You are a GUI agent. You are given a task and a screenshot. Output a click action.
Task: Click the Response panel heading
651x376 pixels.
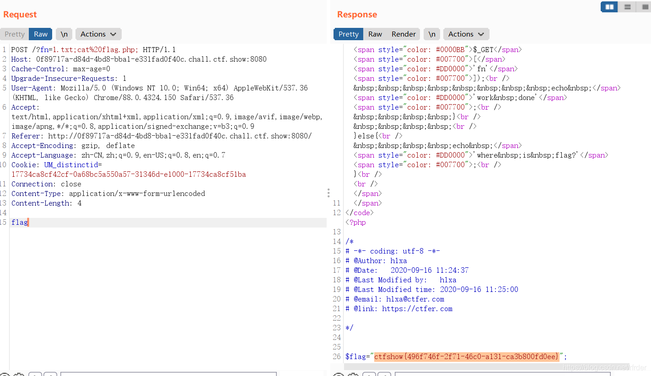(357, 15)
